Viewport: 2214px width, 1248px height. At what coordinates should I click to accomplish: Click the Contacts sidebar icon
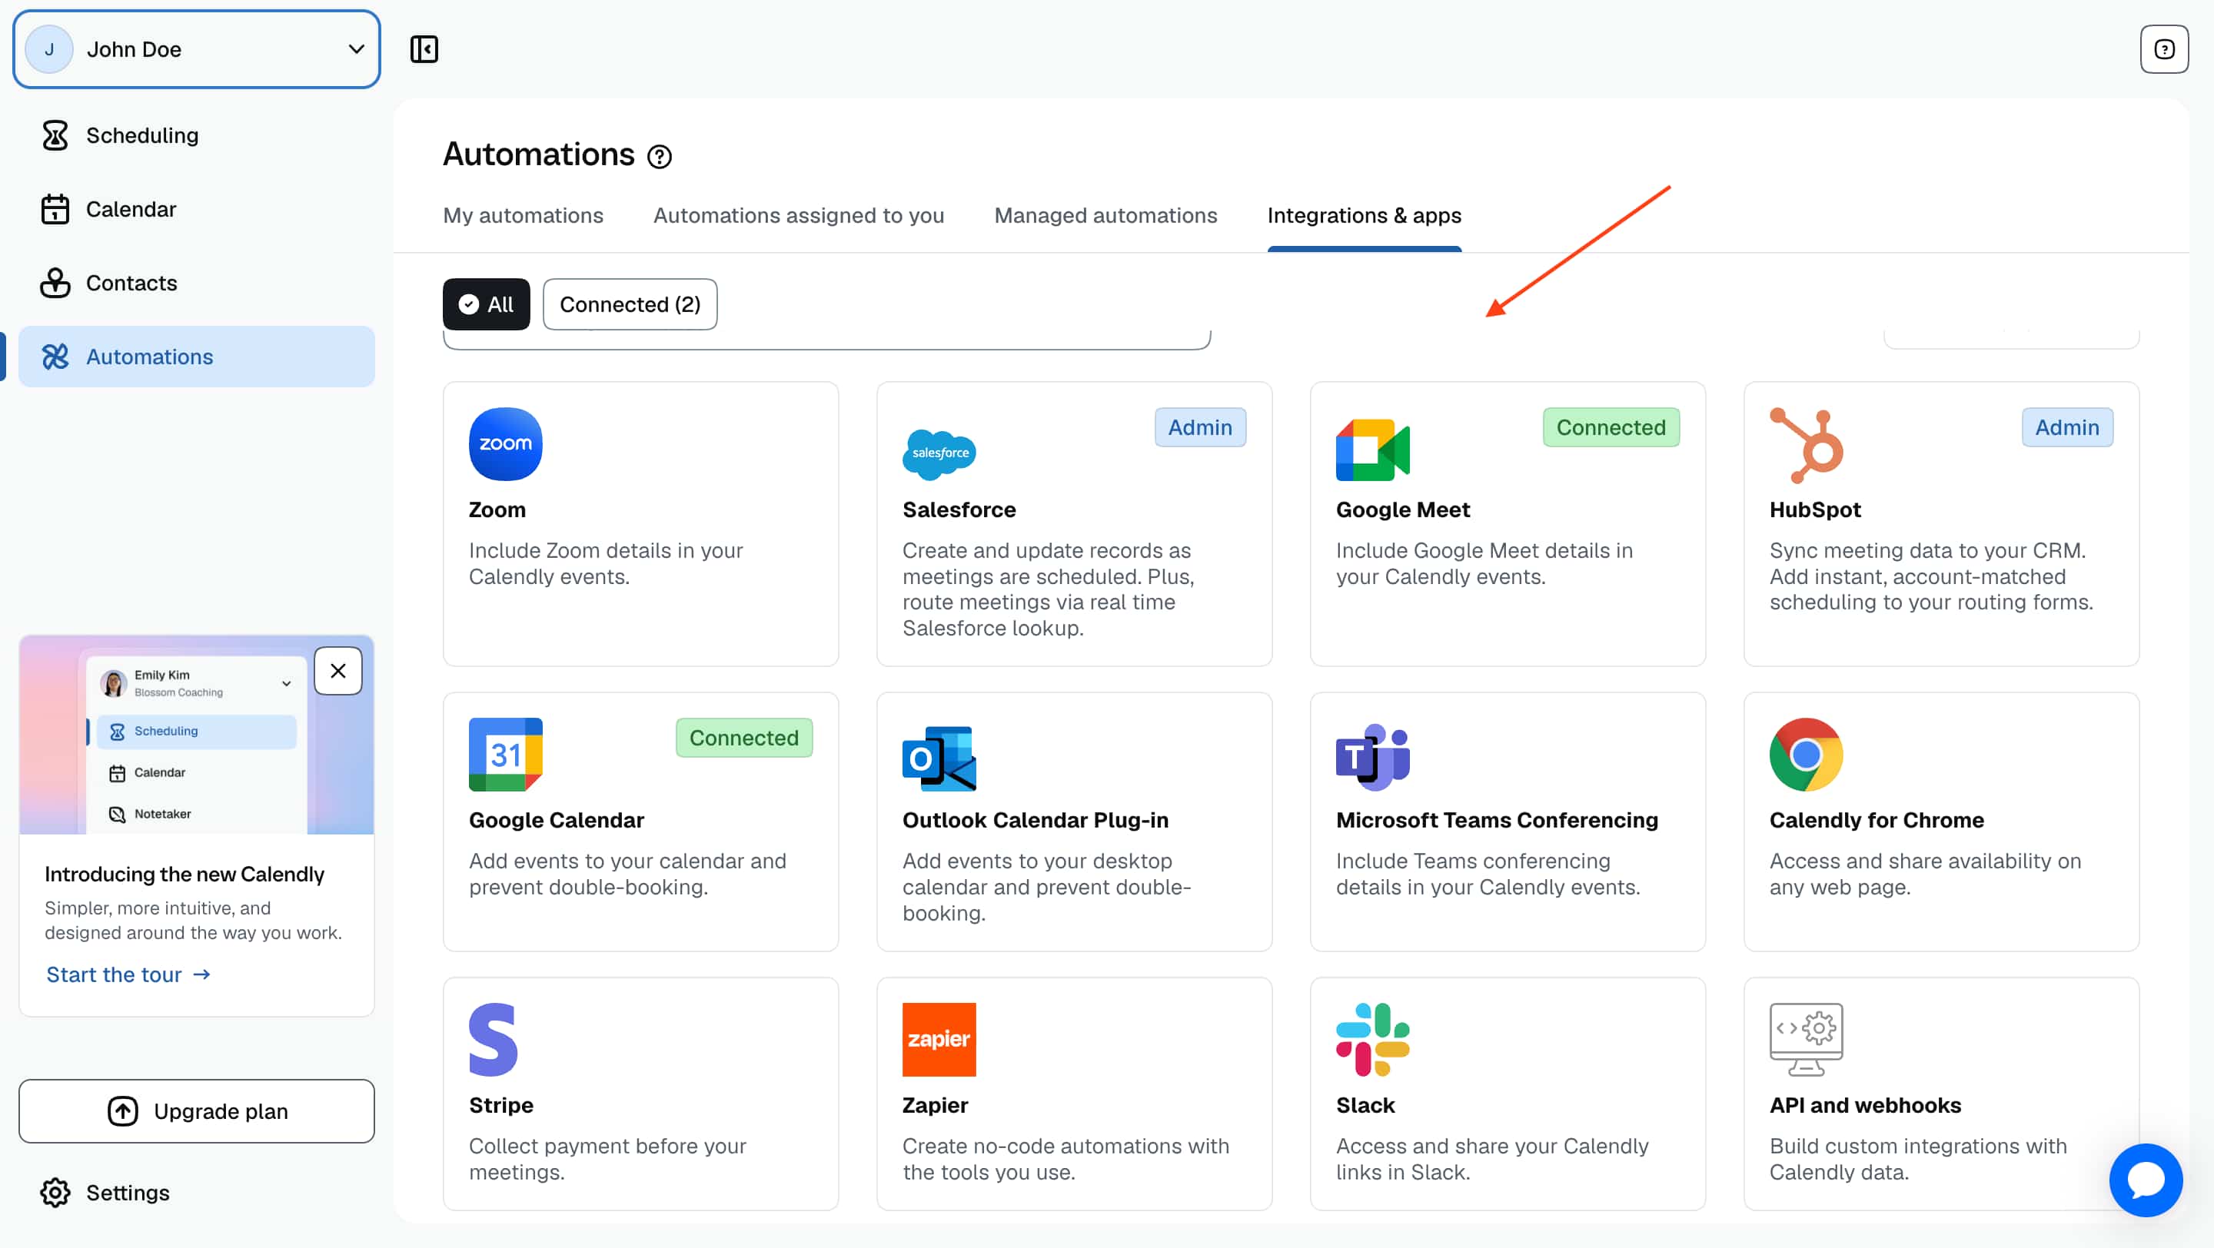[x=55, y=283]
